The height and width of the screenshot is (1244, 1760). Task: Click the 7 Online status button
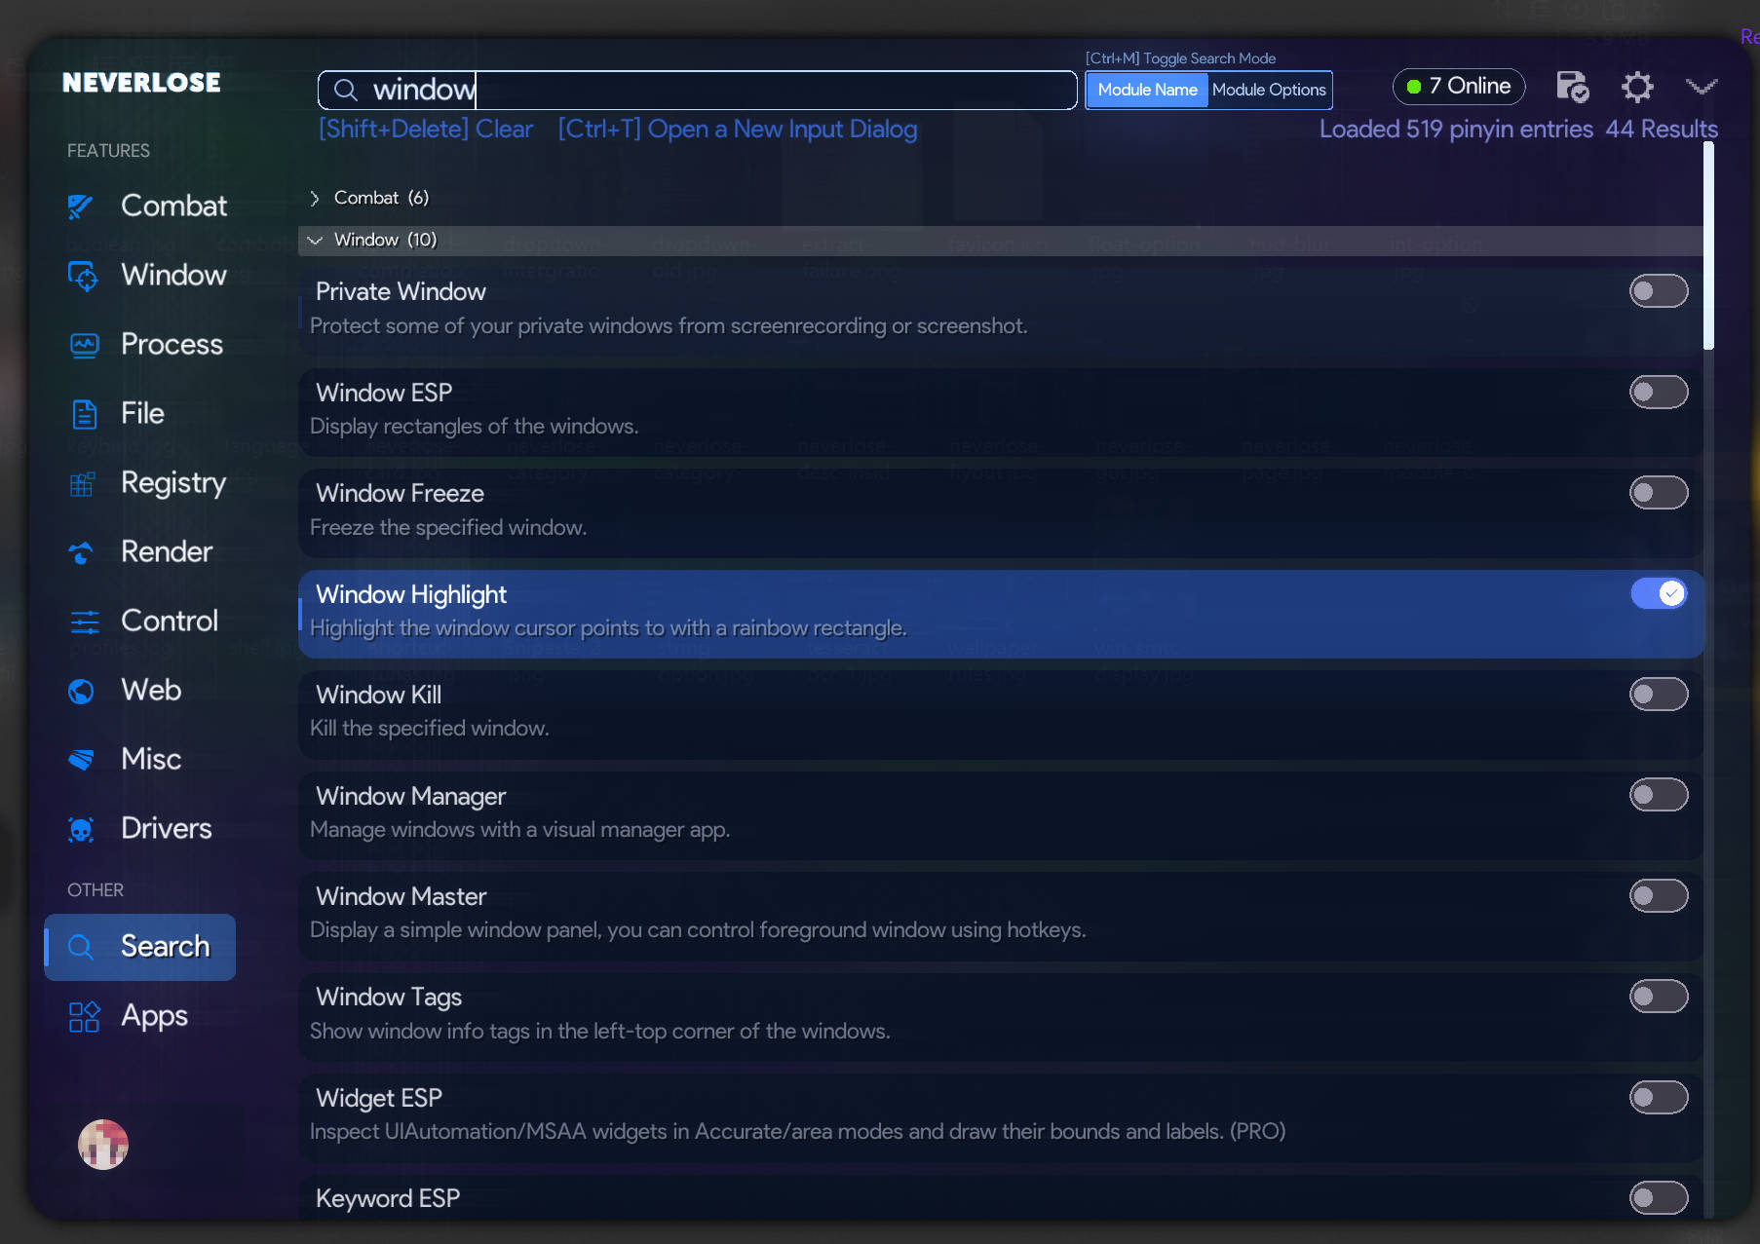1459,87
